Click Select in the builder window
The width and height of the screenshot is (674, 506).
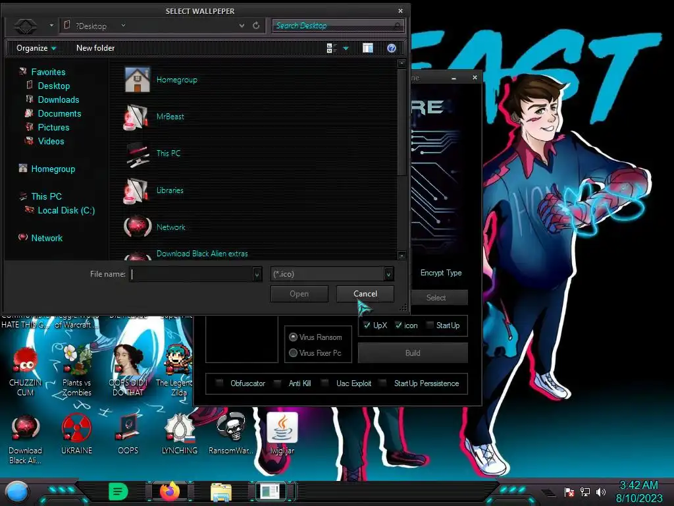tap(436, 297)
